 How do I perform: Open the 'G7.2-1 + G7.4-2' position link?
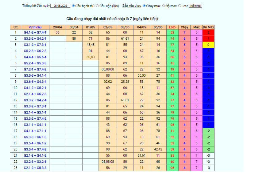tap(35, 69)
